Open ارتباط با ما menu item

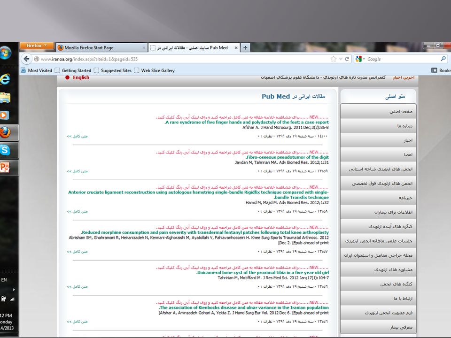pos(378,298)
